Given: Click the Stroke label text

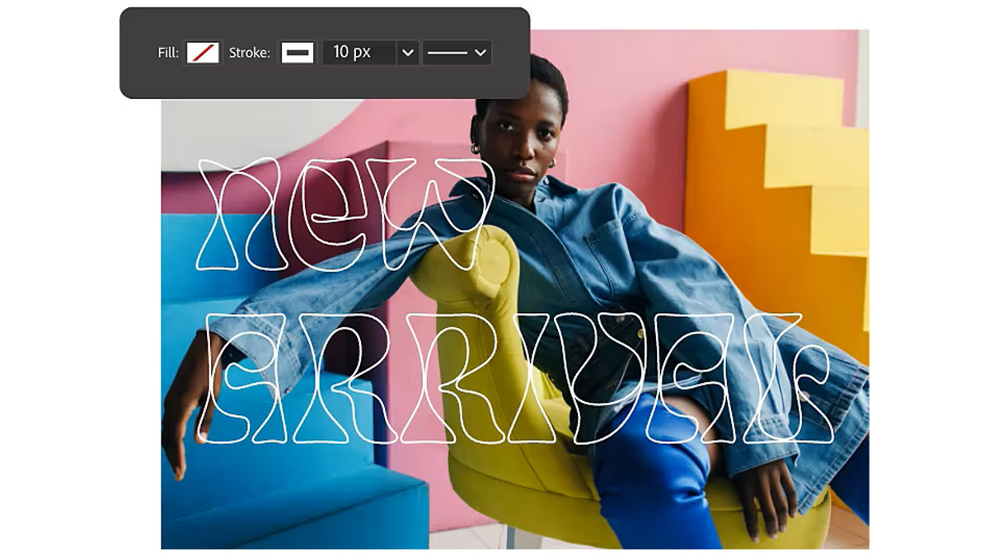Looking at the screenshot, I should [249, 53].
